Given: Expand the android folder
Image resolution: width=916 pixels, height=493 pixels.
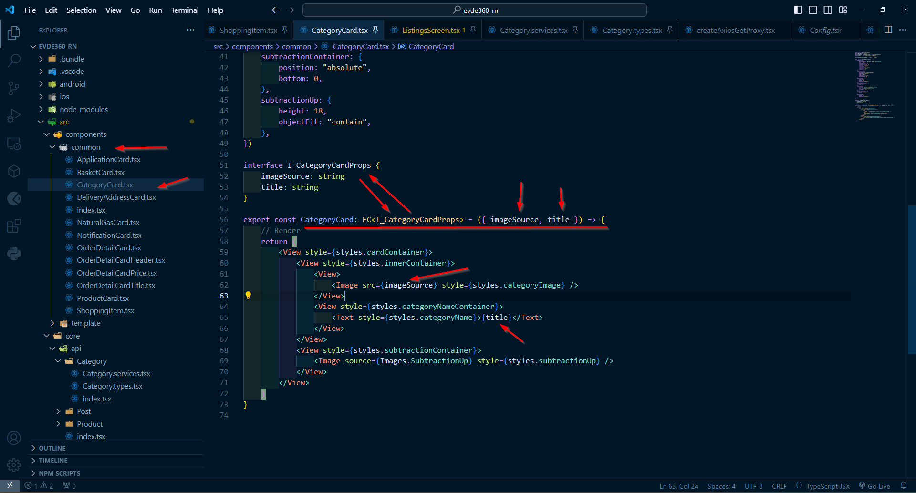Looking at the screenshot, I should tap(72, 84).
